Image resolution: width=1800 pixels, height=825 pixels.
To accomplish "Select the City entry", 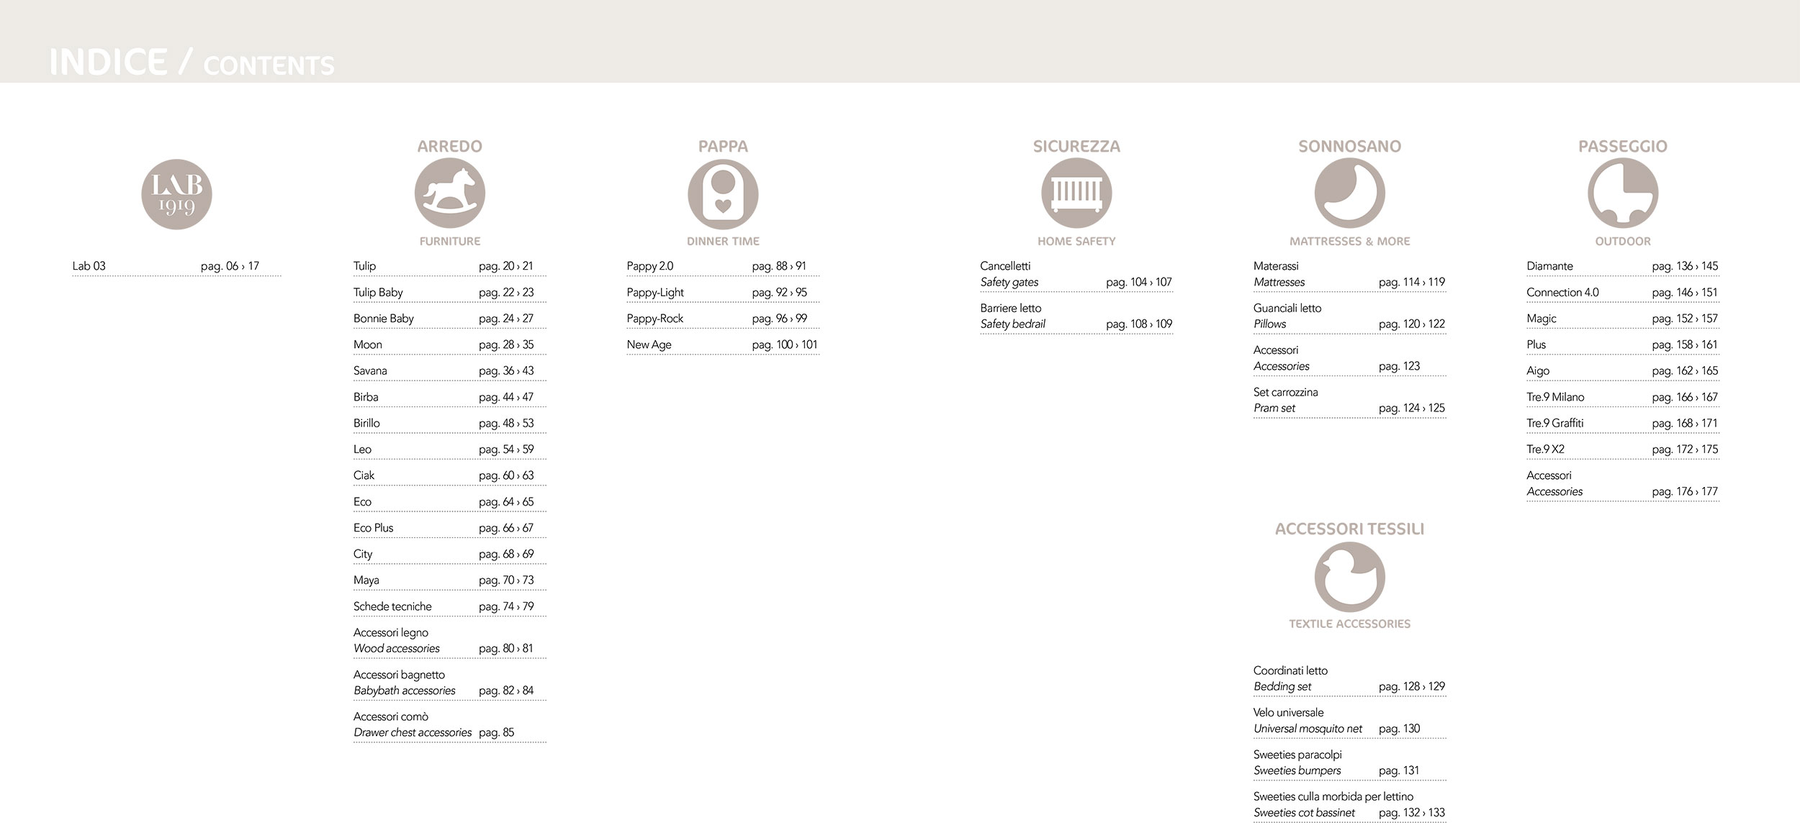I will click(449, 554).
